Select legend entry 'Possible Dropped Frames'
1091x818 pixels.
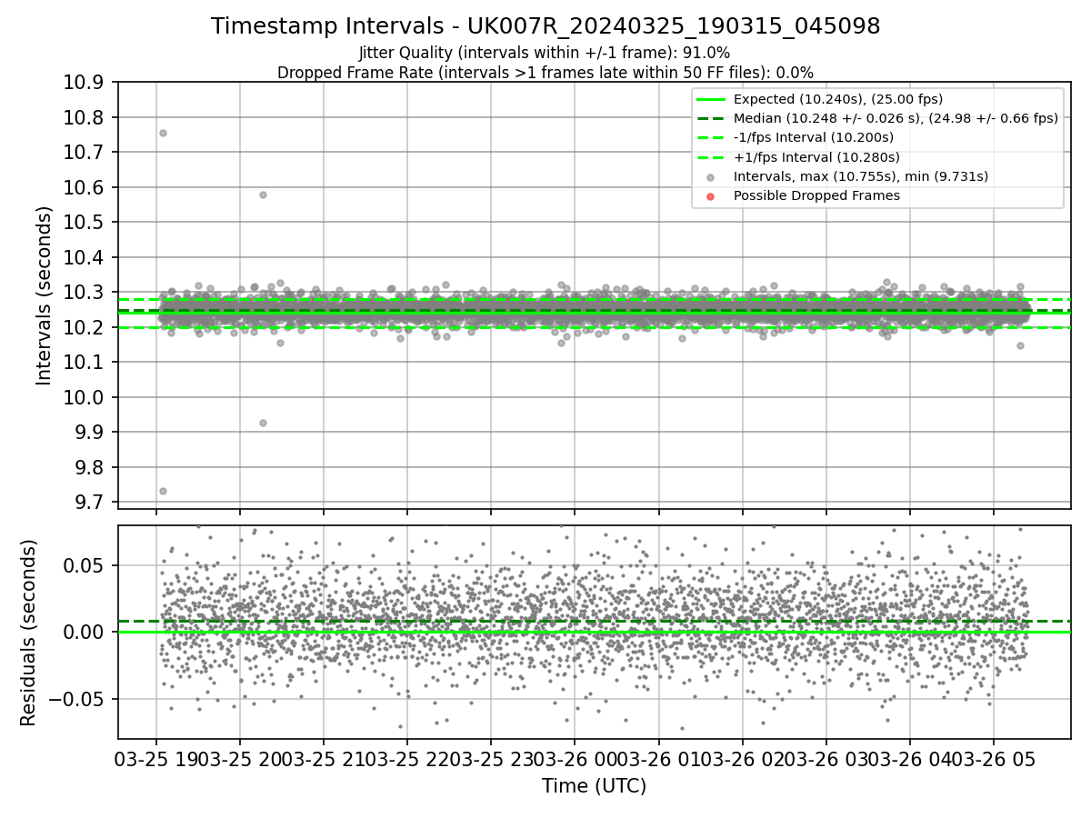[x=816, y=195]
